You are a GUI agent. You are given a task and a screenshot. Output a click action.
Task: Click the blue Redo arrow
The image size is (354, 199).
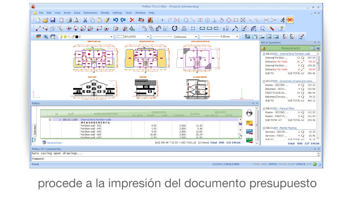tap(123, 20)
